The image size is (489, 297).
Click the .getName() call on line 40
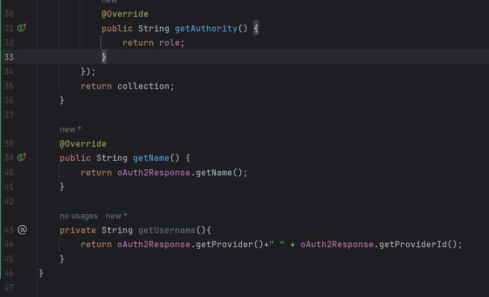pyautogui.click(x=219, y=172)
